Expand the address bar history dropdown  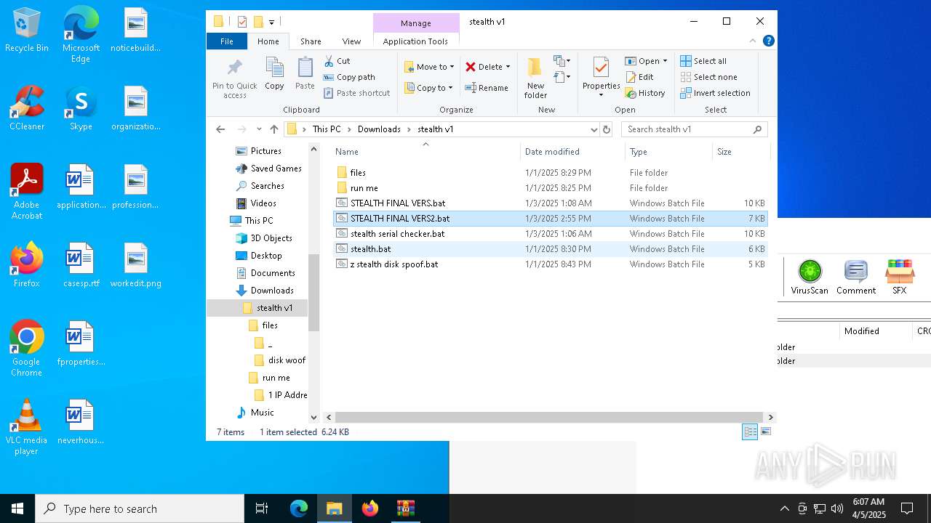point(594,129)
